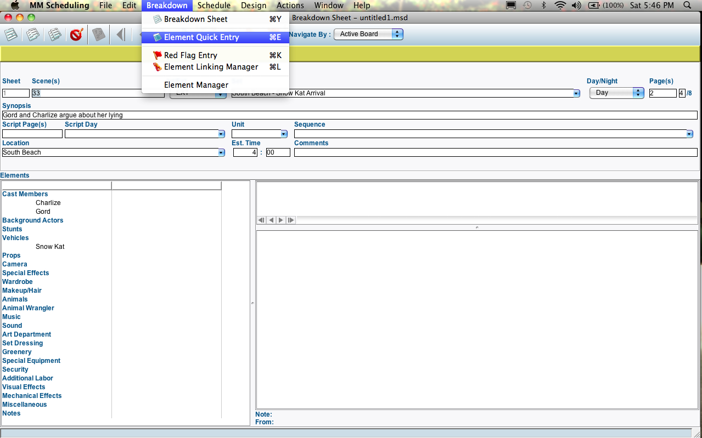Open Element Linking Manager from the menu
This screenshot has width=702, height=438.
[211, 67]
